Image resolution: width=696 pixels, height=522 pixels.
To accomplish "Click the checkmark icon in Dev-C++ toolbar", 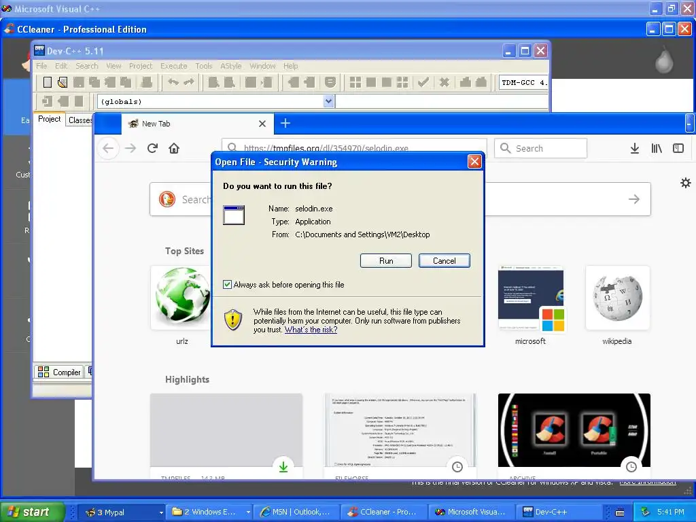I will (x=423, y=82).
